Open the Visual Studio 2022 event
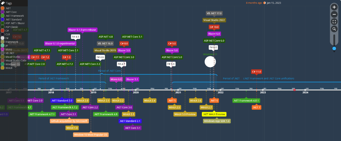 (x=214, y=20)
